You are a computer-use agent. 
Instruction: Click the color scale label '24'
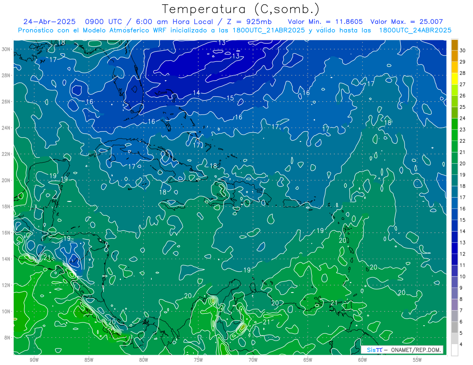(x=462, y=118)
